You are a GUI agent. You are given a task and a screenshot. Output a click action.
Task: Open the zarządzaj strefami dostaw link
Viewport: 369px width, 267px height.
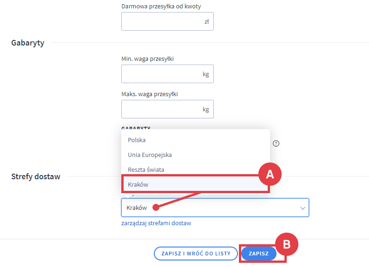(156, 223)
